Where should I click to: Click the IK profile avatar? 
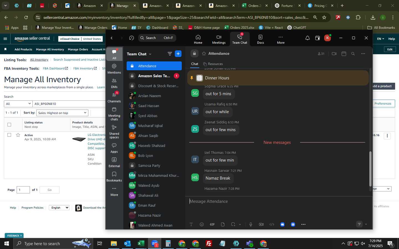coord(328,38)
